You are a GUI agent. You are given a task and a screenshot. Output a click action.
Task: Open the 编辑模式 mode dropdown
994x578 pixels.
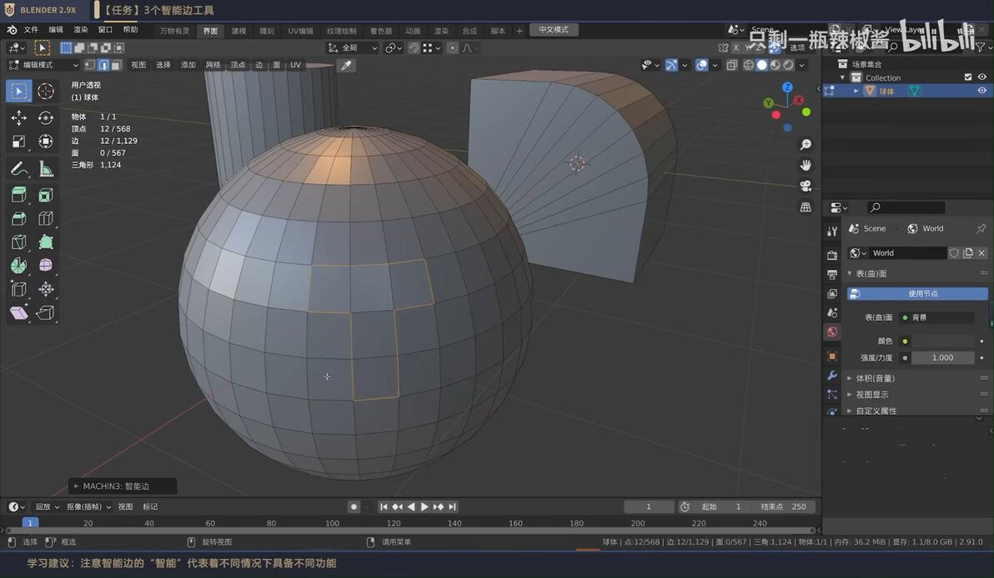click(x=43, y=65)
